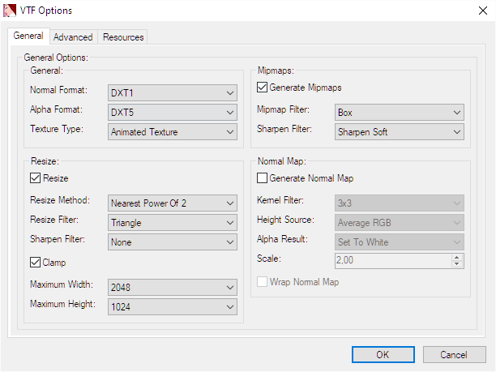Open the Resources tab
Image resolution: width=496 pixels, height=372 pixels.
[123, 37]
